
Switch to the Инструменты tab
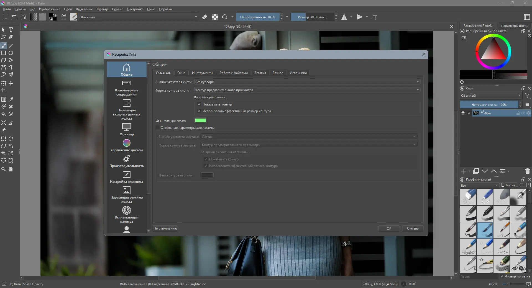coord(202,73)
